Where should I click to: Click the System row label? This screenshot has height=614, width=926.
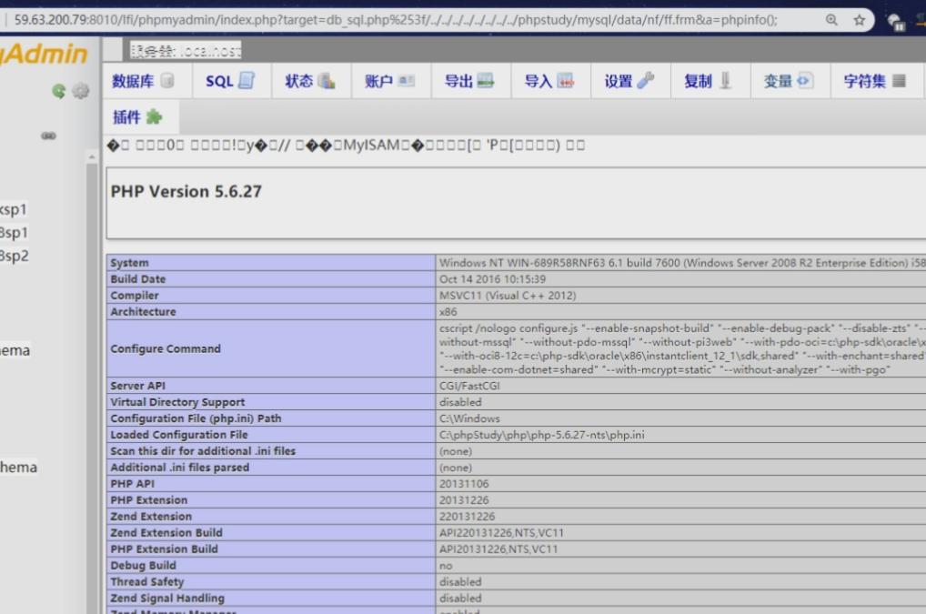129,263
